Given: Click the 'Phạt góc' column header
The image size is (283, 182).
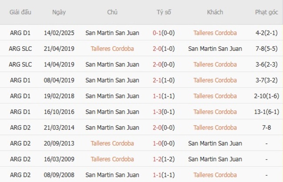Looking at the screenshot, I should pos(266,12).
